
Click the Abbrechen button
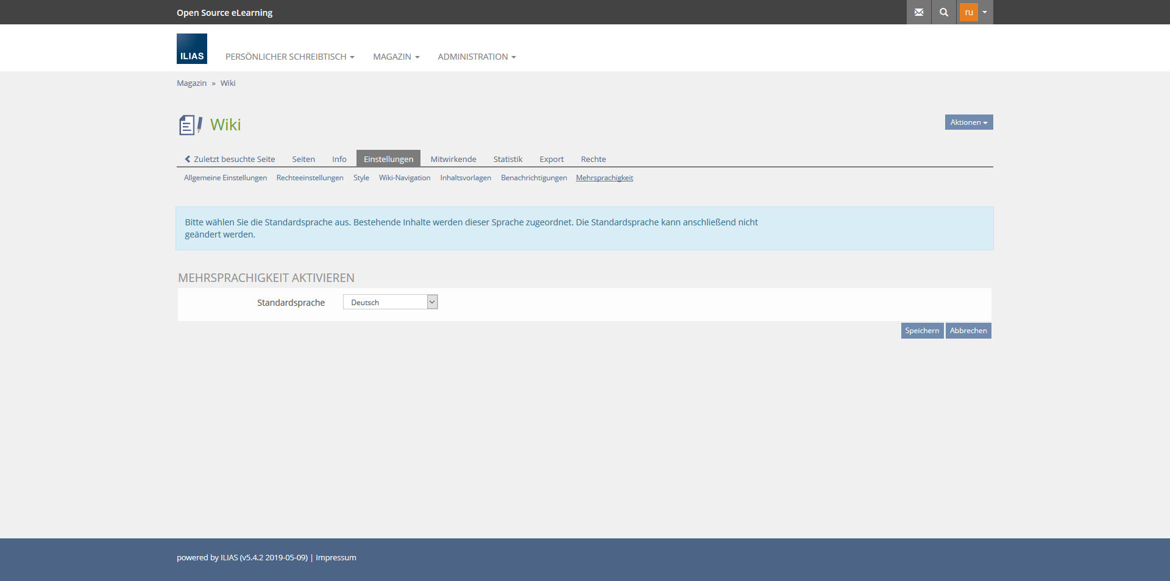(x=968, y=331)
